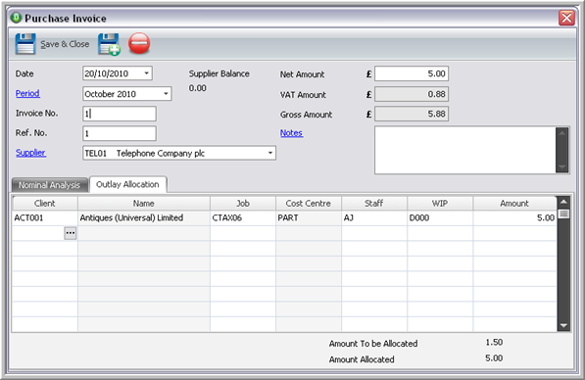585x380 pixels.
Task: Click the Amount To be Allocated value 1.50
Action: (494, 342)
